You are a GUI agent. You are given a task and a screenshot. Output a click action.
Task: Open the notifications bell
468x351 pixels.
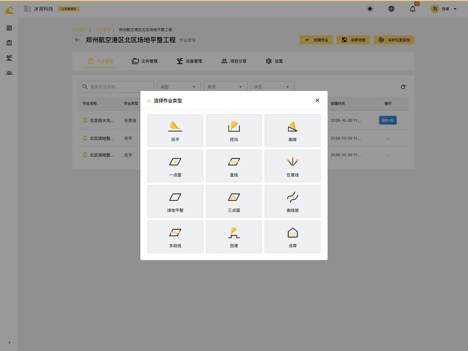pos(413,9)
